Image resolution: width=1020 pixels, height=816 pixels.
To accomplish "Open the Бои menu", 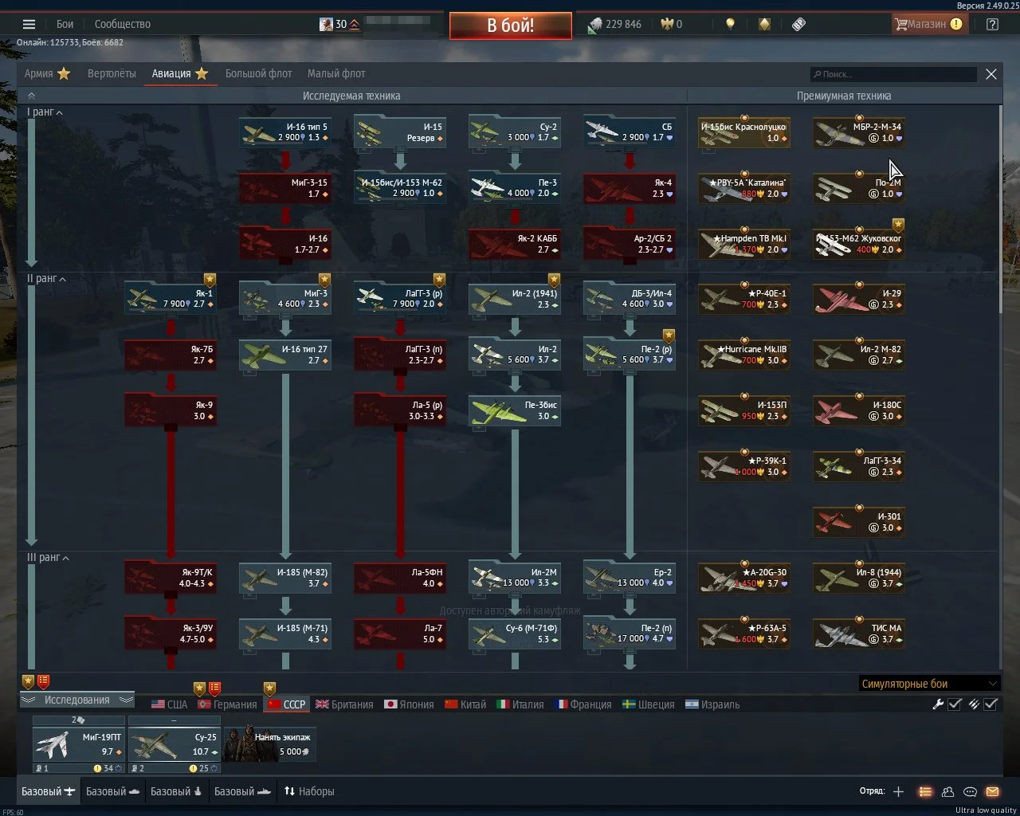I will tap(65, 24).
